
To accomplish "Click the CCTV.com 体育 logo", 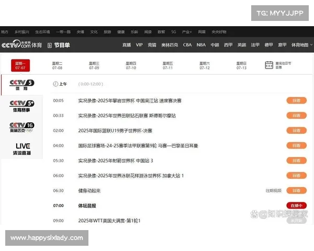I will tap(22, 44).
